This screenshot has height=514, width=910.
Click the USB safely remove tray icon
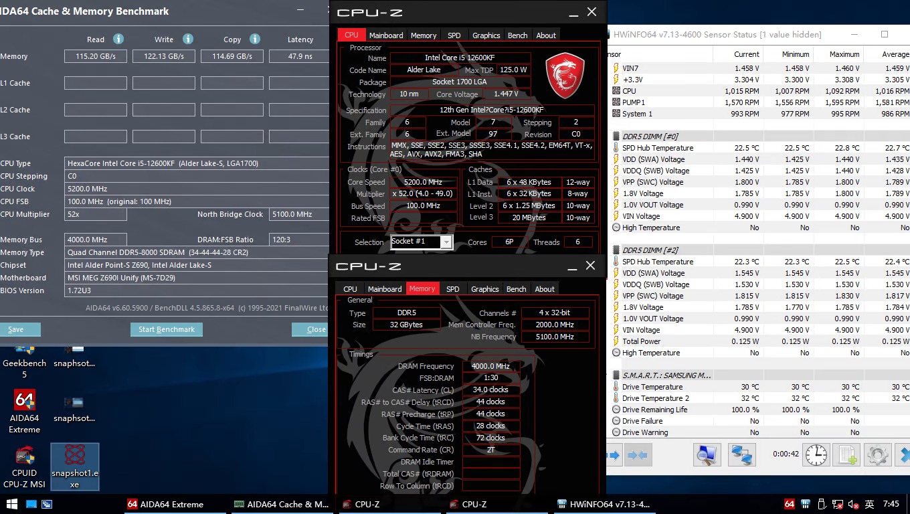pos(822,504)
